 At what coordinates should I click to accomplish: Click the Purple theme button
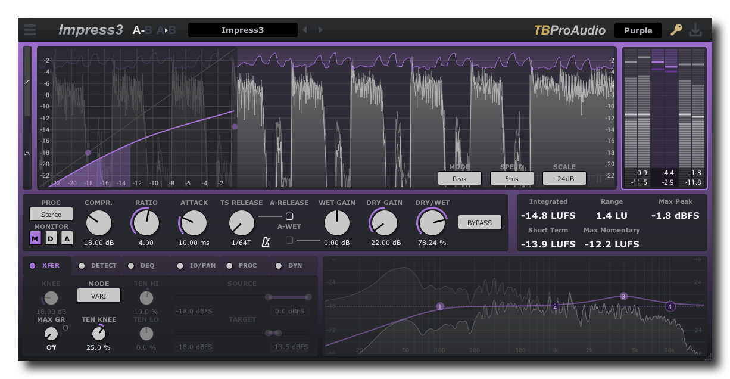638,30
